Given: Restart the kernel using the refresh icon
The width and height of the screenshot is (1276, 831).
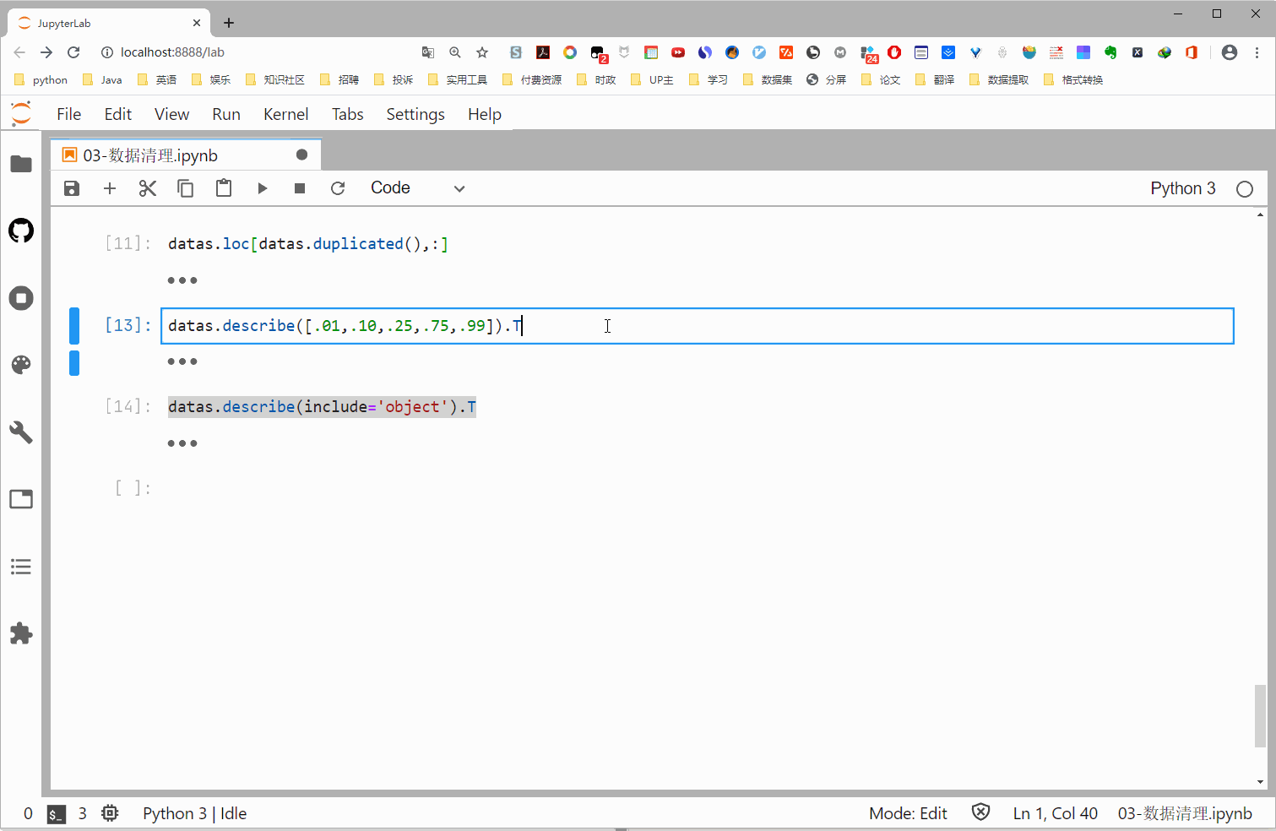Looking at the screenshot, I should tap(338, 188).
